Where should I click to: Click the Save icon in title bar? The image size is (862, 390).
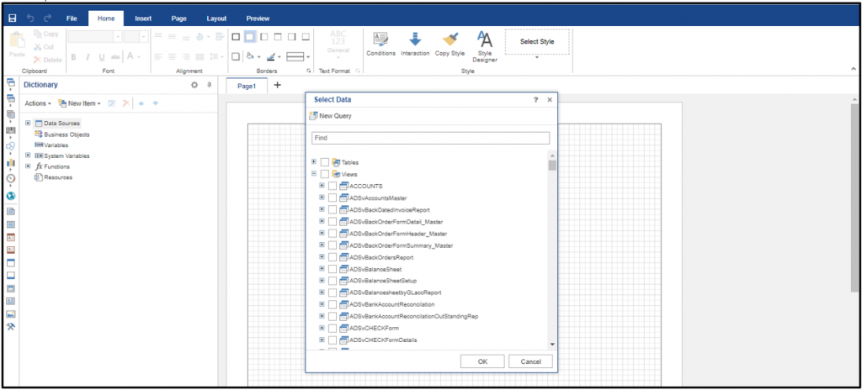12,18
